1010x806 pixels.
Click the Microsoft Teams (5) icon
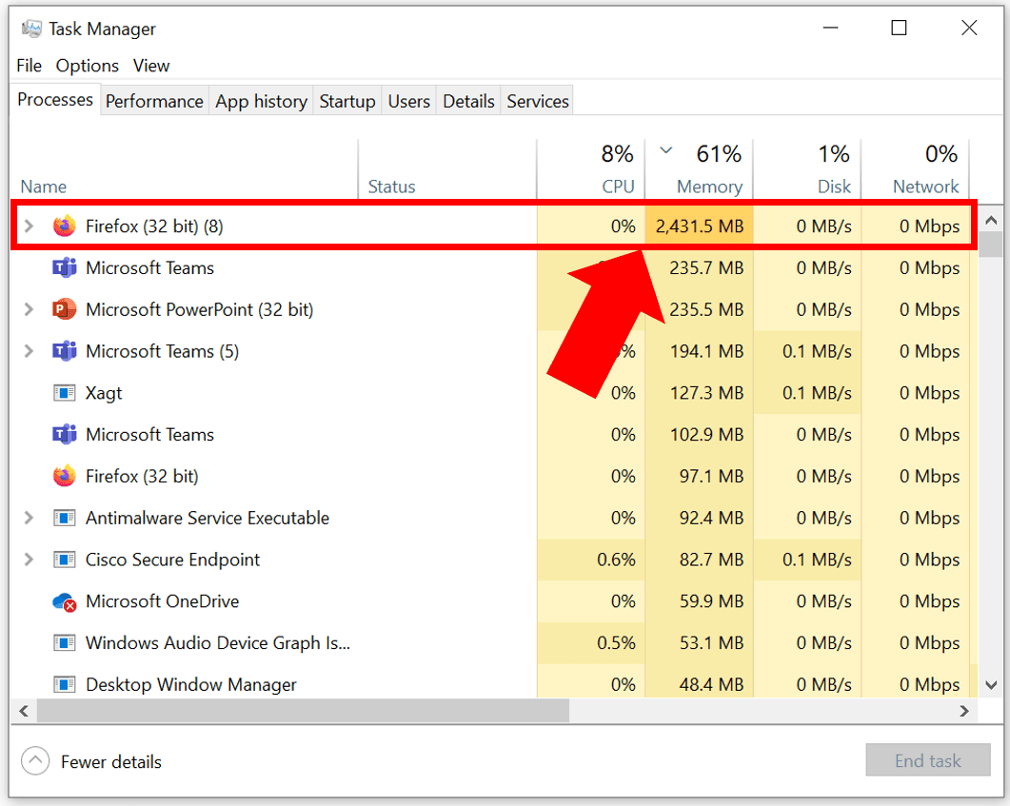65,351
